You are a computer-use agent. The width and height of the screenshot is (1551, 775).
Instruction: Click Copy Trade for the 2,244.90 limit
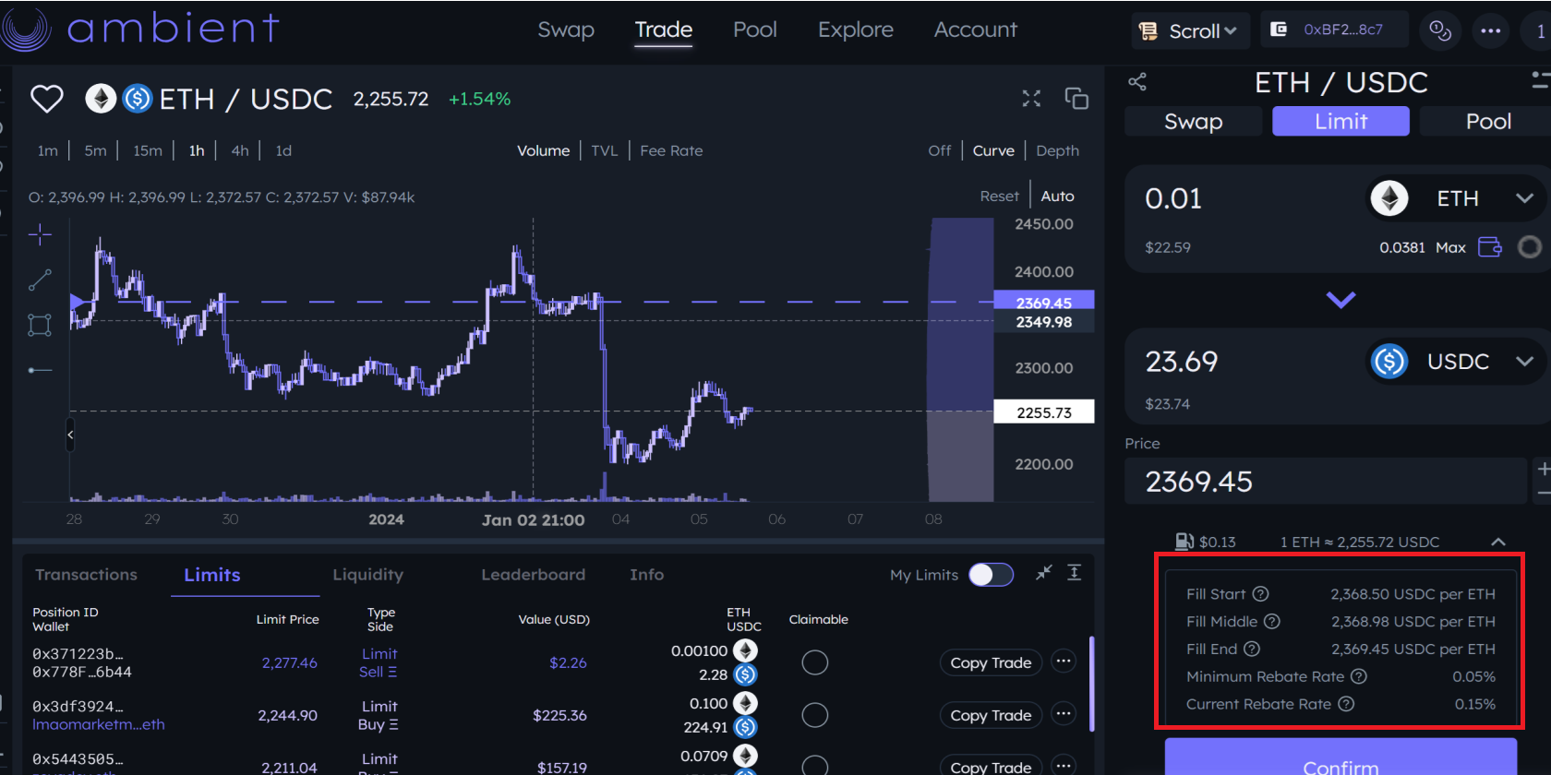(x=991, y=715)
